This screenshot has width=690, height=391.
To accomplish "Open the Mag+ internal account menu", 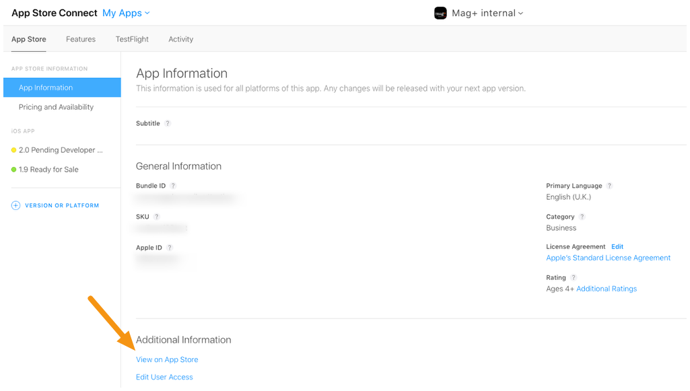I will [x=487, y=13].
